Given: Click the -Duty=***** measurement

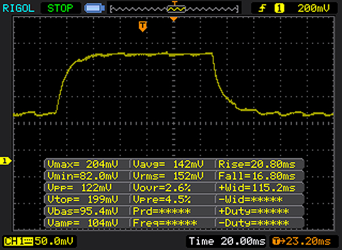Looking at the screenshot, I should (x=254, y=223).
